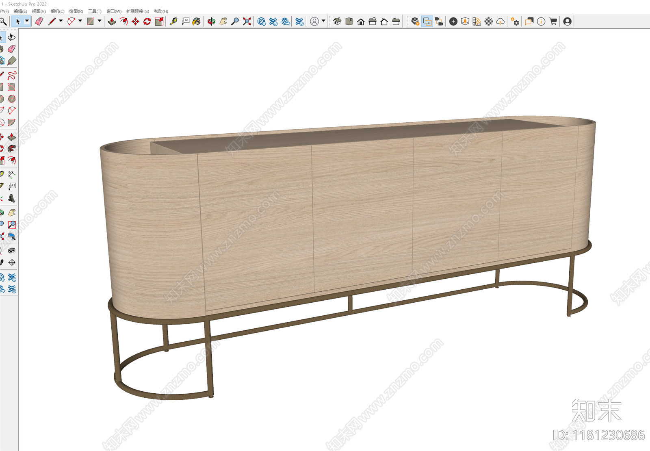Expand the user account dropdown arrow

point(323,21)
